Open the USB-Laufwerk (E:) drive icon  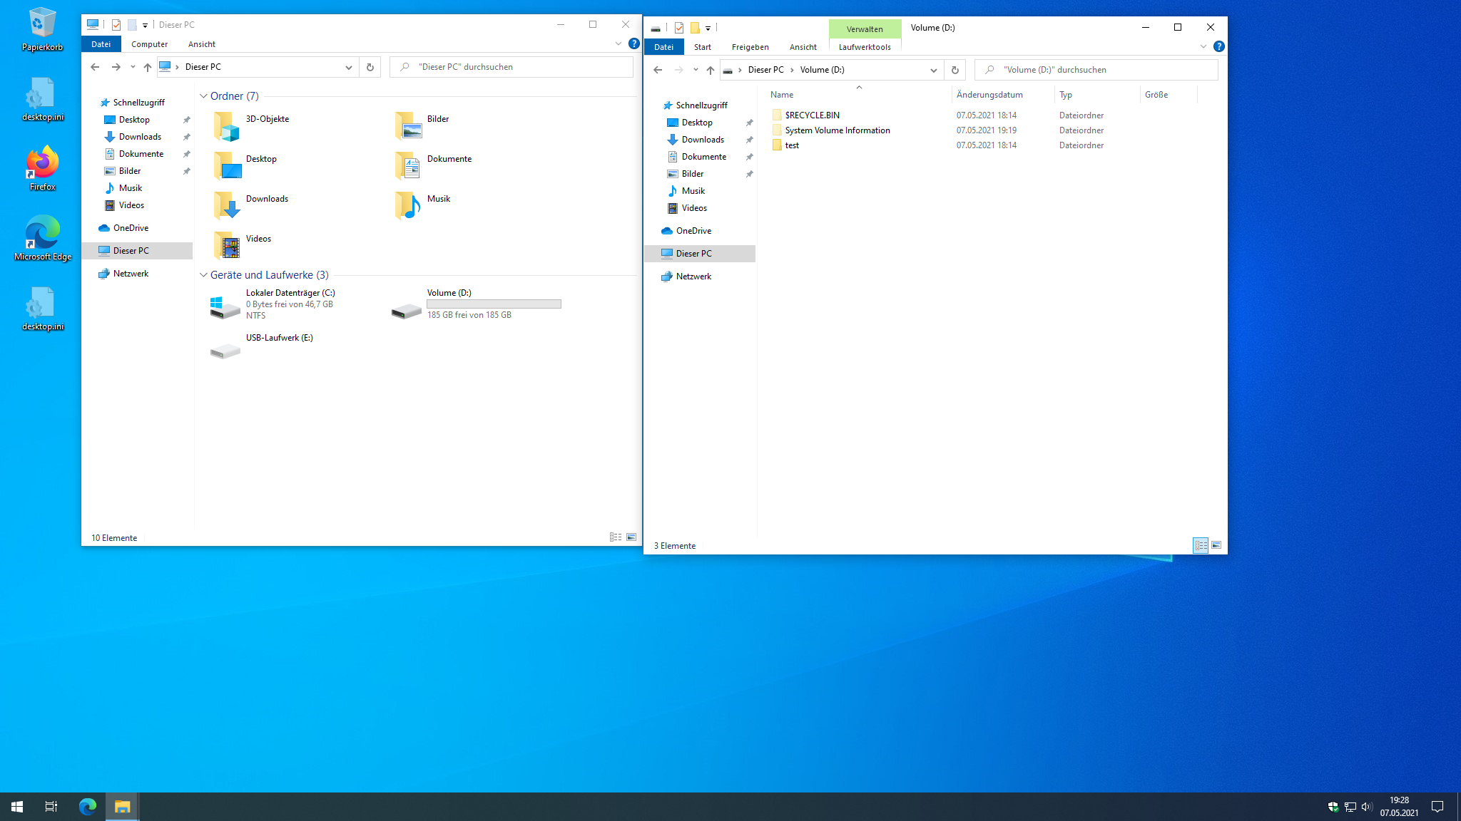click(225, 350)
